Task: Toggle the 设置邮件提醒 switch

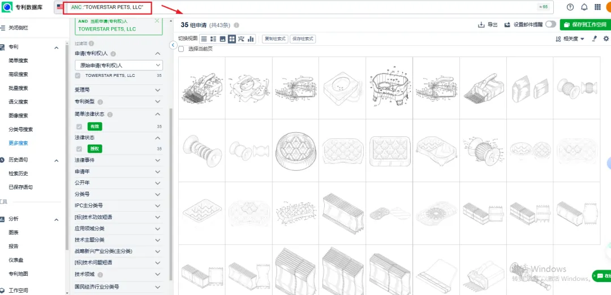Action: [550, 24]
